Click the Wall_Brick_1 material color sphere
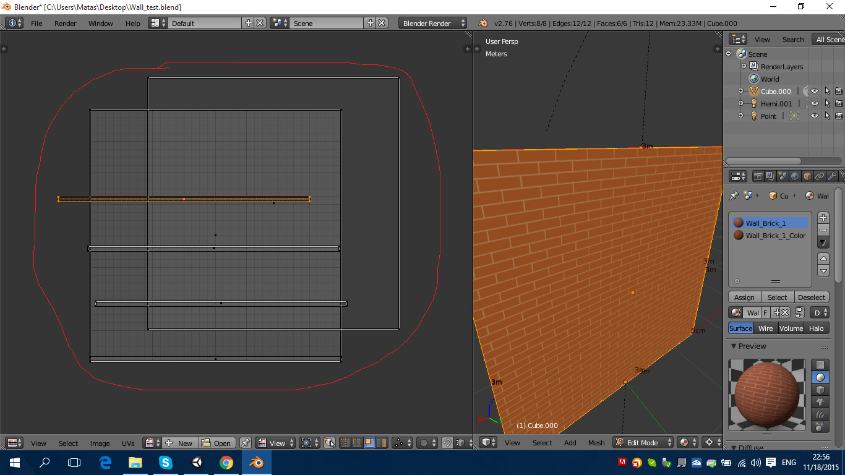 pyautogui.click(x=738, y=223)
